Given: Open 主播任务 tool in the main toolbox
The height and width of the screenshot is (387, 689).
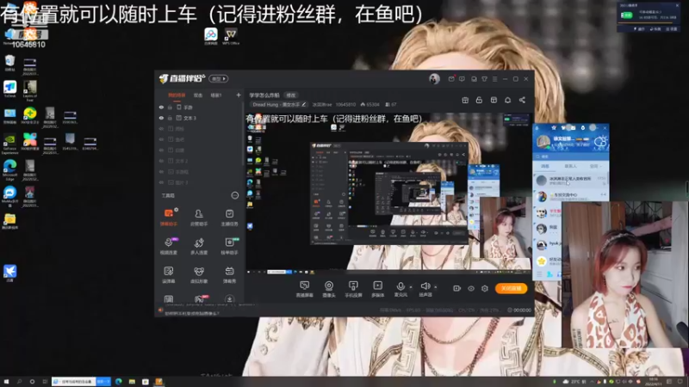Looking at the screenshot, I should (229, 218).
